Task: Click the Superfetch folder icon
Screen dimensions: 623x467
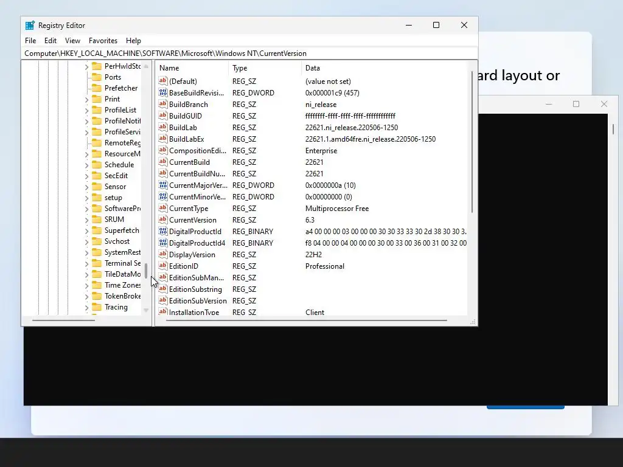Action: (97, 230)
